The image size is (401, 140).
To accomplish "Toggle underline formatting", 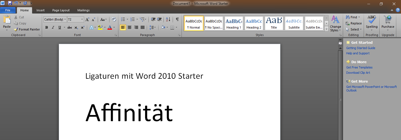I will (x=60, y=27).
